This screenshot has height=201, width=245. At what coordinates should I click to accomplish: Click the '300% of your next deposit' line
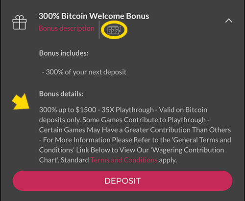tap(84, 72)
